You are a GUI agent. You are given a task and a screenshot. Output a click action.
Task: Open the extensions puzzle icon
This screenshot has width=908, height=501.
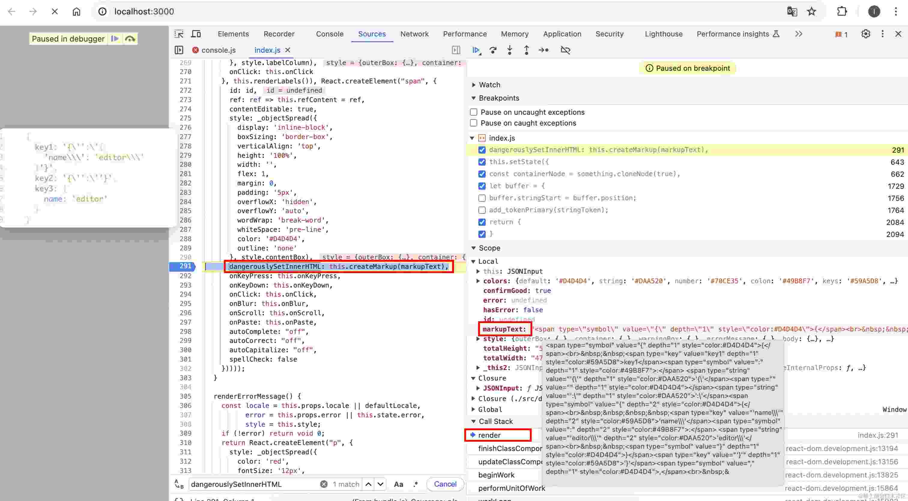pos(842,12)
